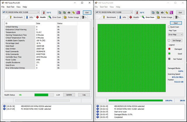Click the thermometer icon in right window
The width and height of the screenshot is (187, 122).
click(137, 12)
